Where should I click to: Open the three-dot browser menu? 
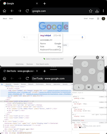(103, 11)
